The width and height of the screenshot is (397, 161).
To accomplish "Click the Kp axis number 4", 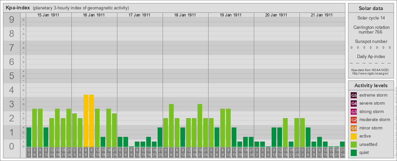I will (x=12, y=90).
